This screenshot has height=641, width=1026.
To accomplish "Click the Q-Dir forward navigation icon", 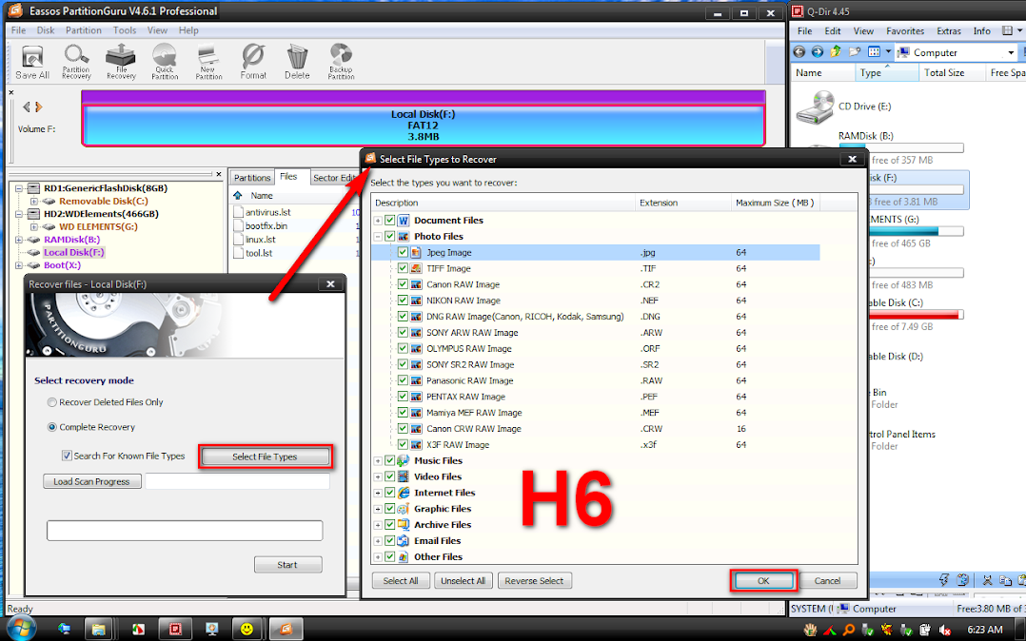I will coord(818,51).
